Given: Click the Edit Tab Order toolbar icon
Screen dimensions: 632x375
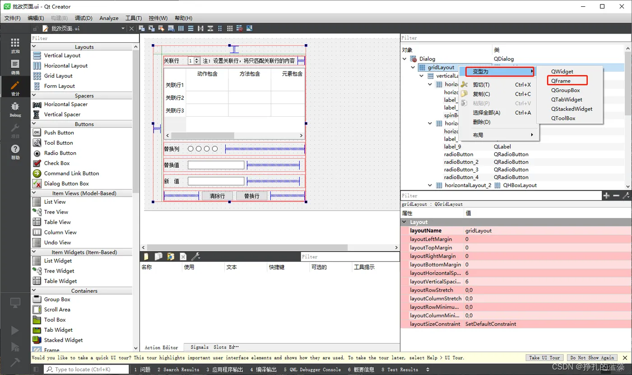Looking at the screenshot, I should point(171,28).
